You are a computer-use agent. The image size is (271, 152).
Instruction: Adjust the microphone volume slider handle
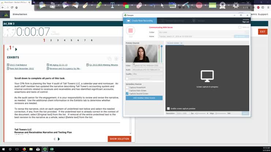pos(162,47)
